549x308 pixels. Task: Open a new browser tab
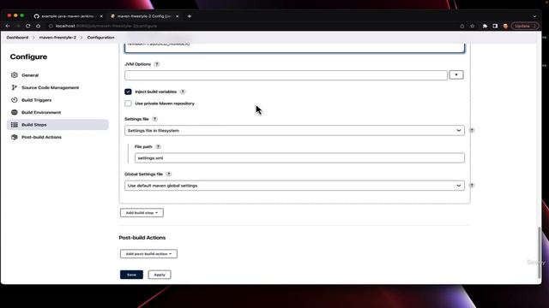[190, 16]
